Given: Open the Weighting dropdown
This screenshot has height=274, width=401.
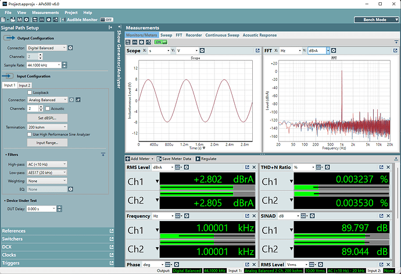Looking at the screenshot, I should tap(47, 181).
